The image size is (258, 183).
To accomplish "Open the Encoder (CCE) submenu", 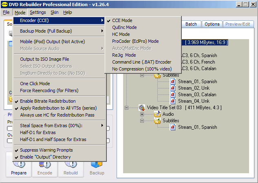I will [x=59, y=20].
